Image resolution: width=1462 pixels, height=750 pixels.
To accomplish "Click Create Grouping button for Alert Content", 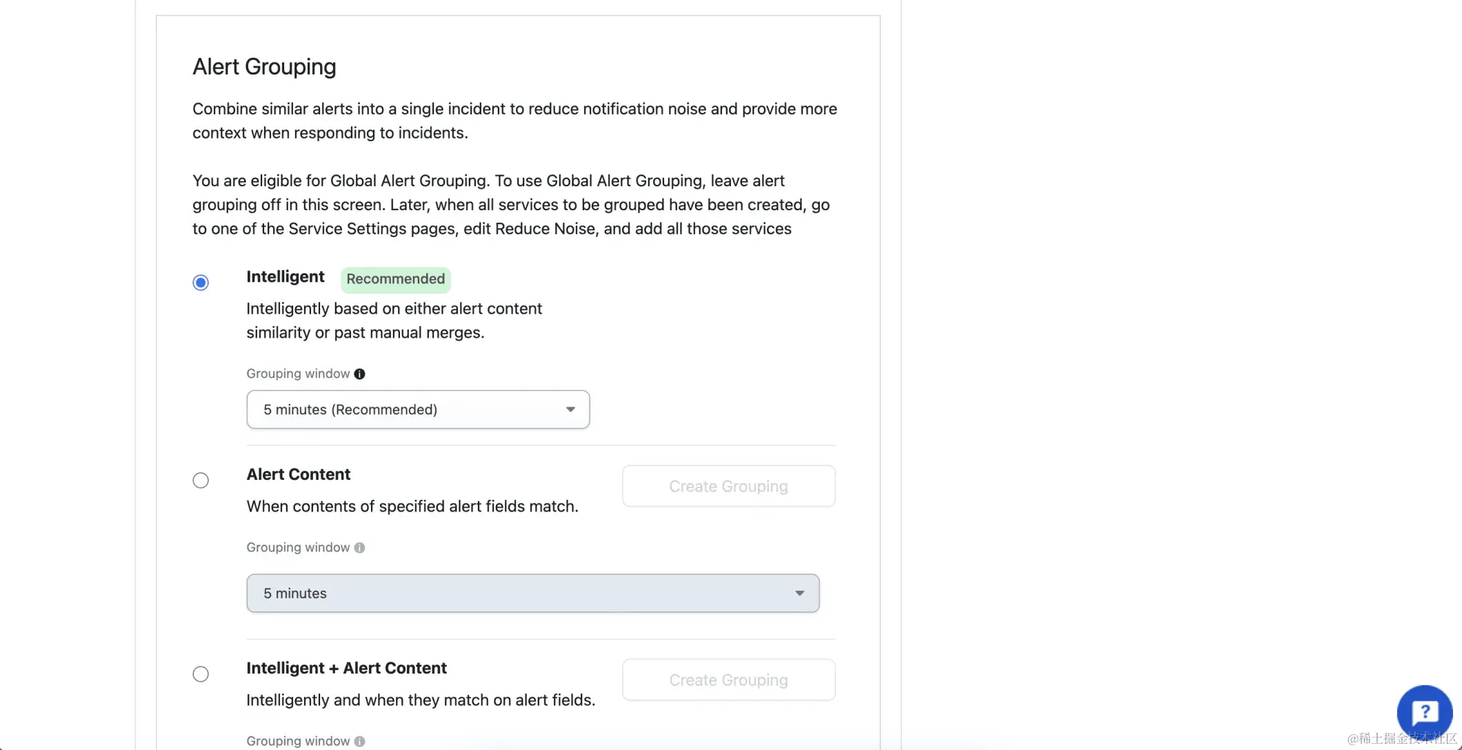I will [x=729, y=486].
